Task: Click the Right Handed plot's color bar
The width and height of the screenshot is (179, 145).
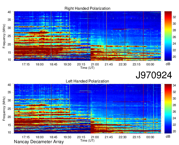Action: (168, 36)
